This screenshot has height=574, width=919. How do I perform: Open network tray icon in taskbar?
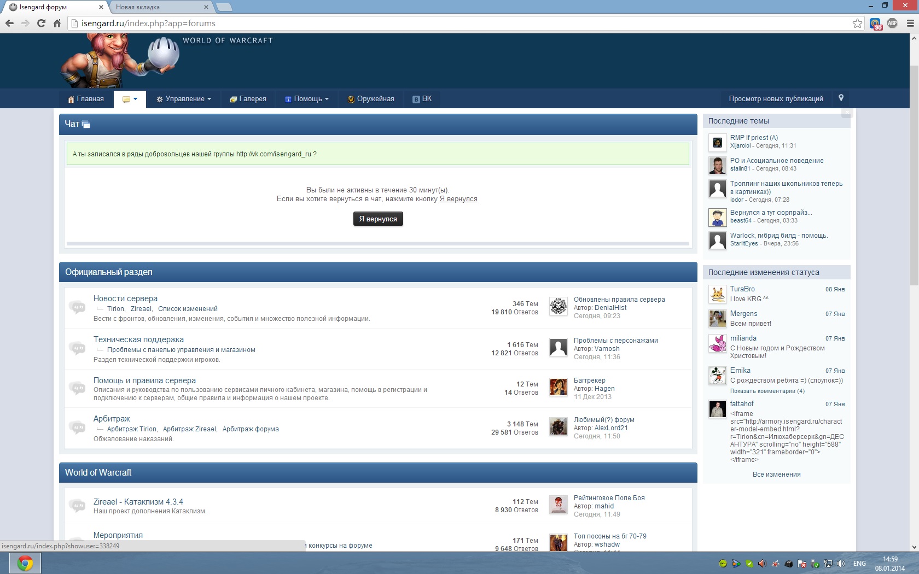(x=828, y=564)
